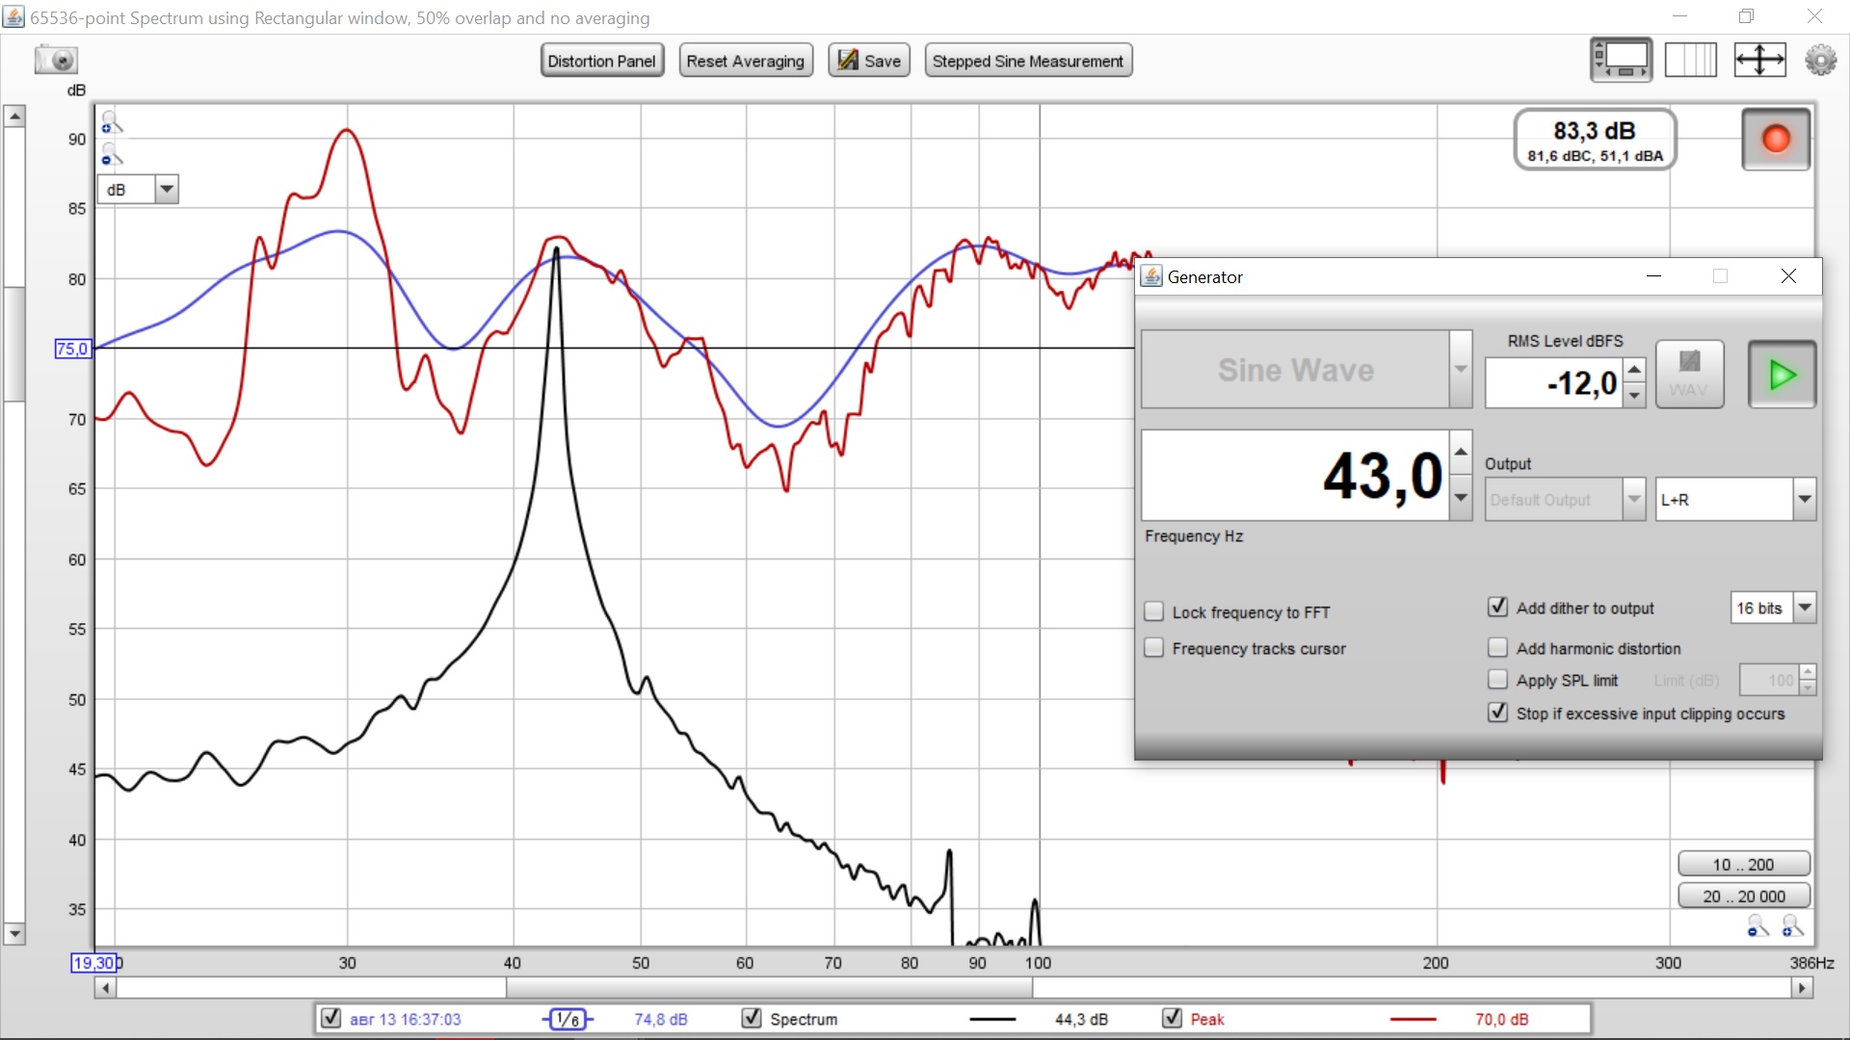The image size is (1850, 1040).
Task: Click the WAV file generator button
Action: click(x=1689, y=375)
